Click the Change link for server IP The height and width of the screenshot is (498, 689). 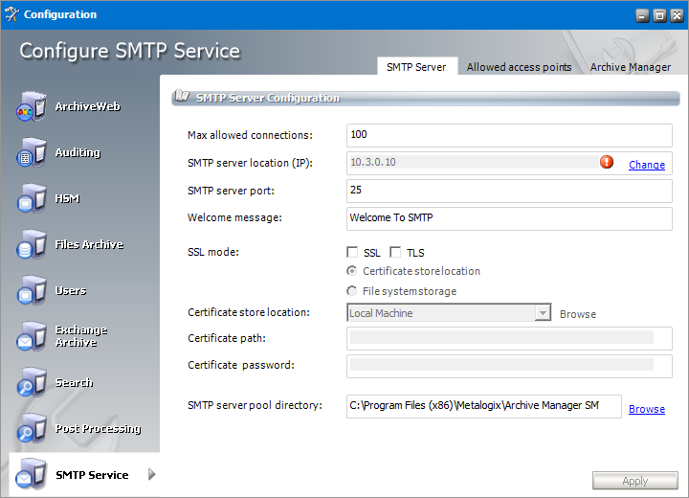coord(646,165)
